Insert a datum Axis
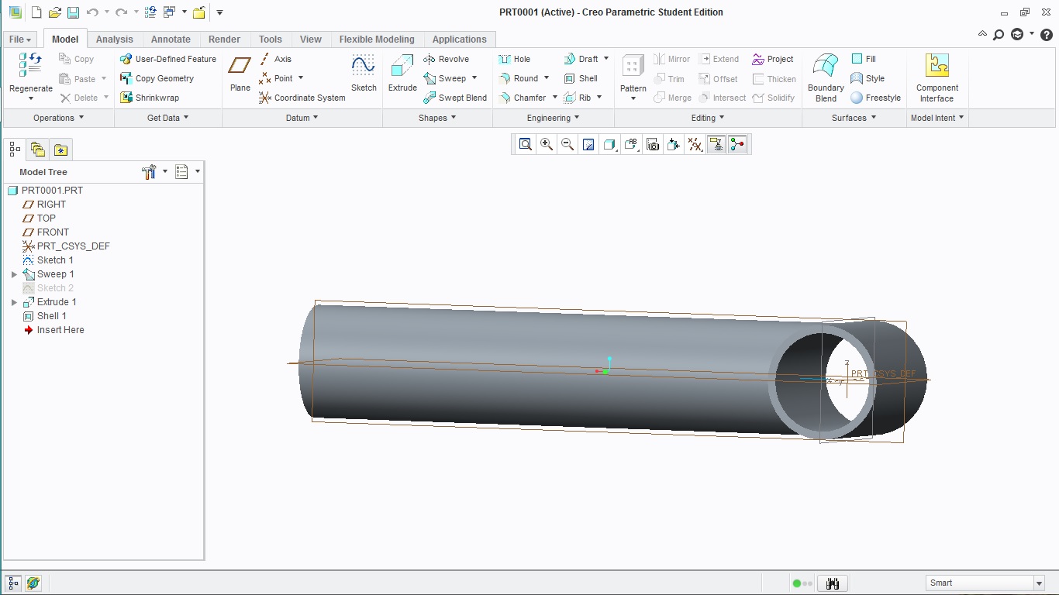 click(x=275, y=59)
